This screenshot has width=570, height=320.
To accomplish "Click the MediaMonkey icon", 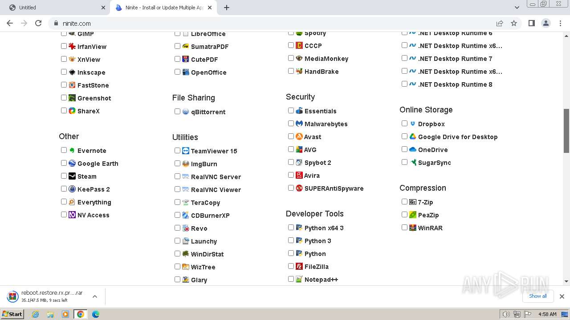I will click(x=299, y=58).
